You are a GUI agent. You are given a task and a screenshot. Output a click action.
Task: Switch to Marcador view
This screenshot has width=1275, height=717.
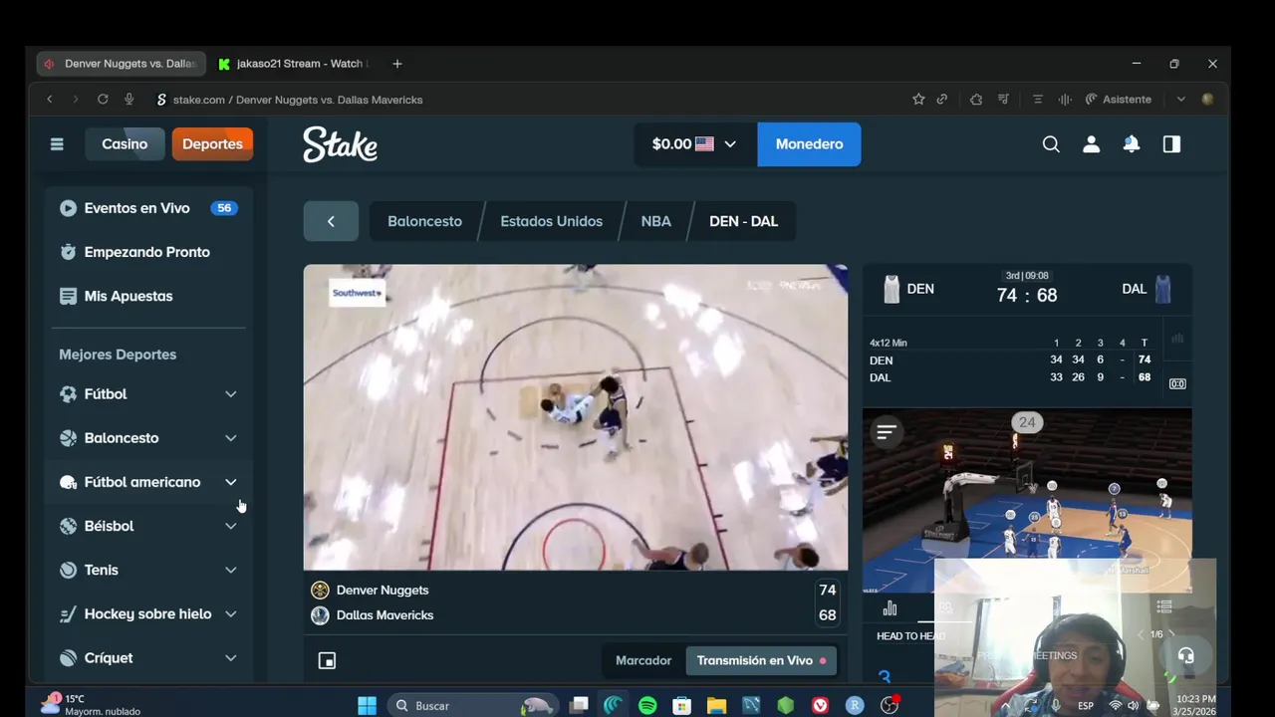click(x=643, y=660)
